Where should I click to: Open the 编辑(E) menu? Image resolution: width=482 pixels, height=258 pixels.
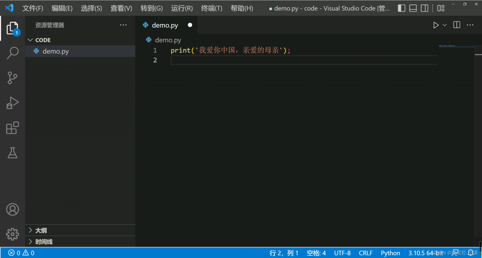tap(62, 8)
